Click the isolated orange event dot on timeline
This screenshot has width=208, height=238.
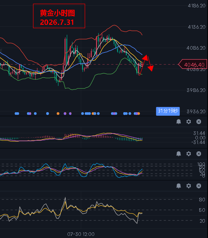click(58, 114)
